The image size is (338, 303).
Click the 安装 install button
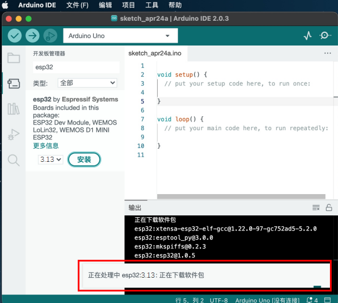pyautogui.click(x=84, y=160)
